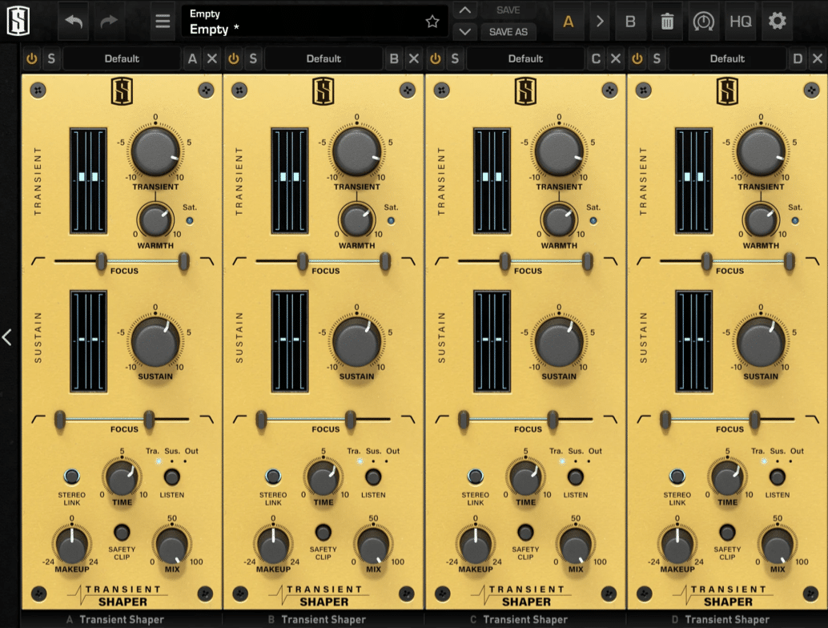The height and width of the screenshot is (628, 828).
Task: Undo the last action
Action: pyautogui.click(x=74, y=21)
